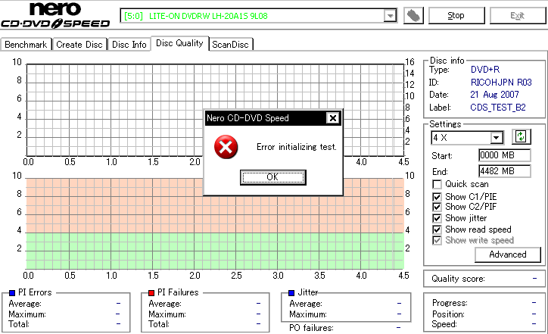Image resolution: width=548 pixels, height=334 pixels.
Task: Open the Create Disc tab
Action: (x=79, y=45)
